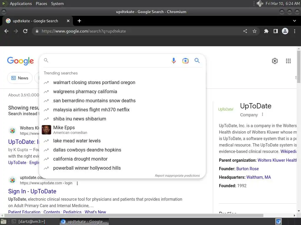Viewport: 301px width, 225px height.
Task: Select suggestion walgreens pharmacy california
Action: click(x=122, y=91)
